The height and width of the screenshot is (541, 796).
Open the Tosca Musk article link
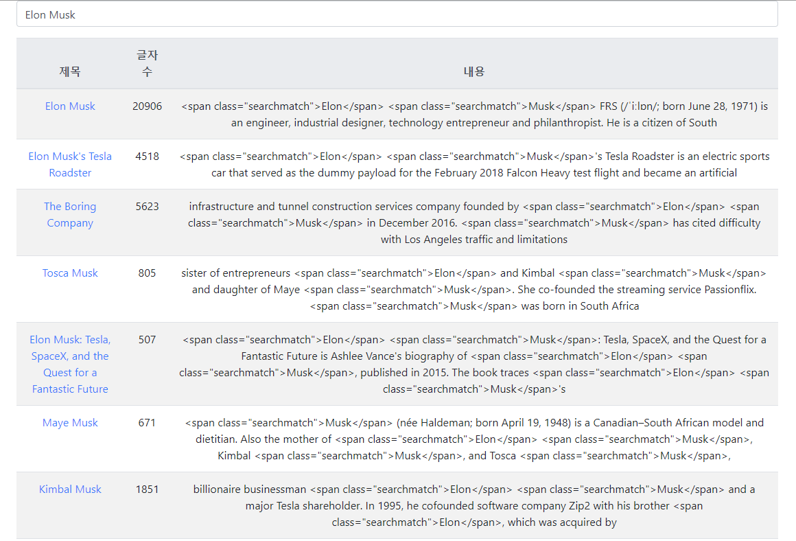70,273
